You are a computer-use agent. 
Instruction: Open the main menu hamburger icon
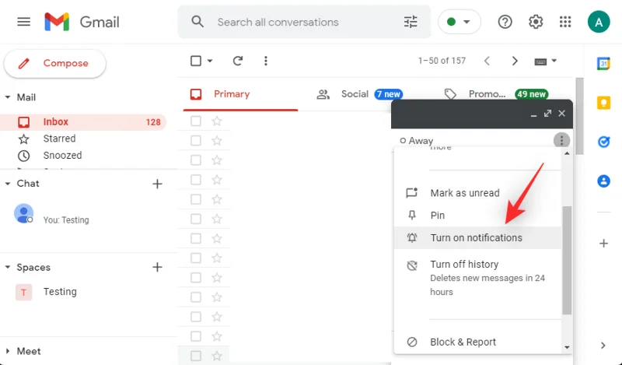pyautogui.click(x=24, y=22)
